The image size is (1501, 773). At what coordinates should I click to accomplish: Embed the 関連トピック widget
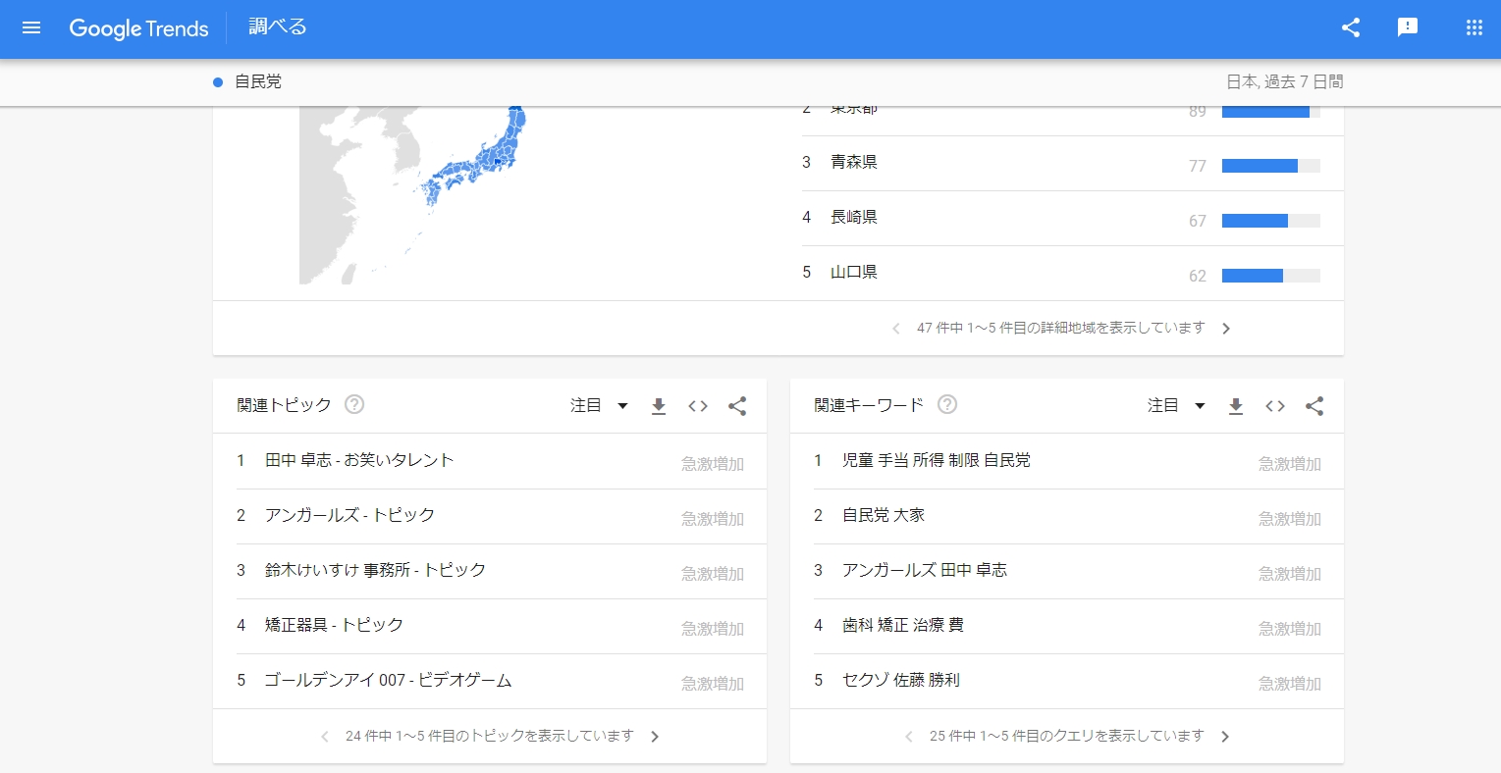(698, 405)
